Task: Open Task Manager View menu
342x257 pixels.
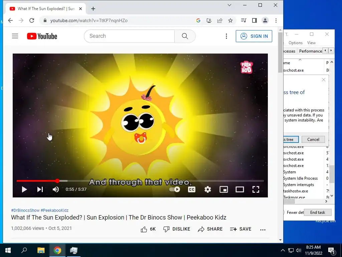Action: click(x=311, y=43)
